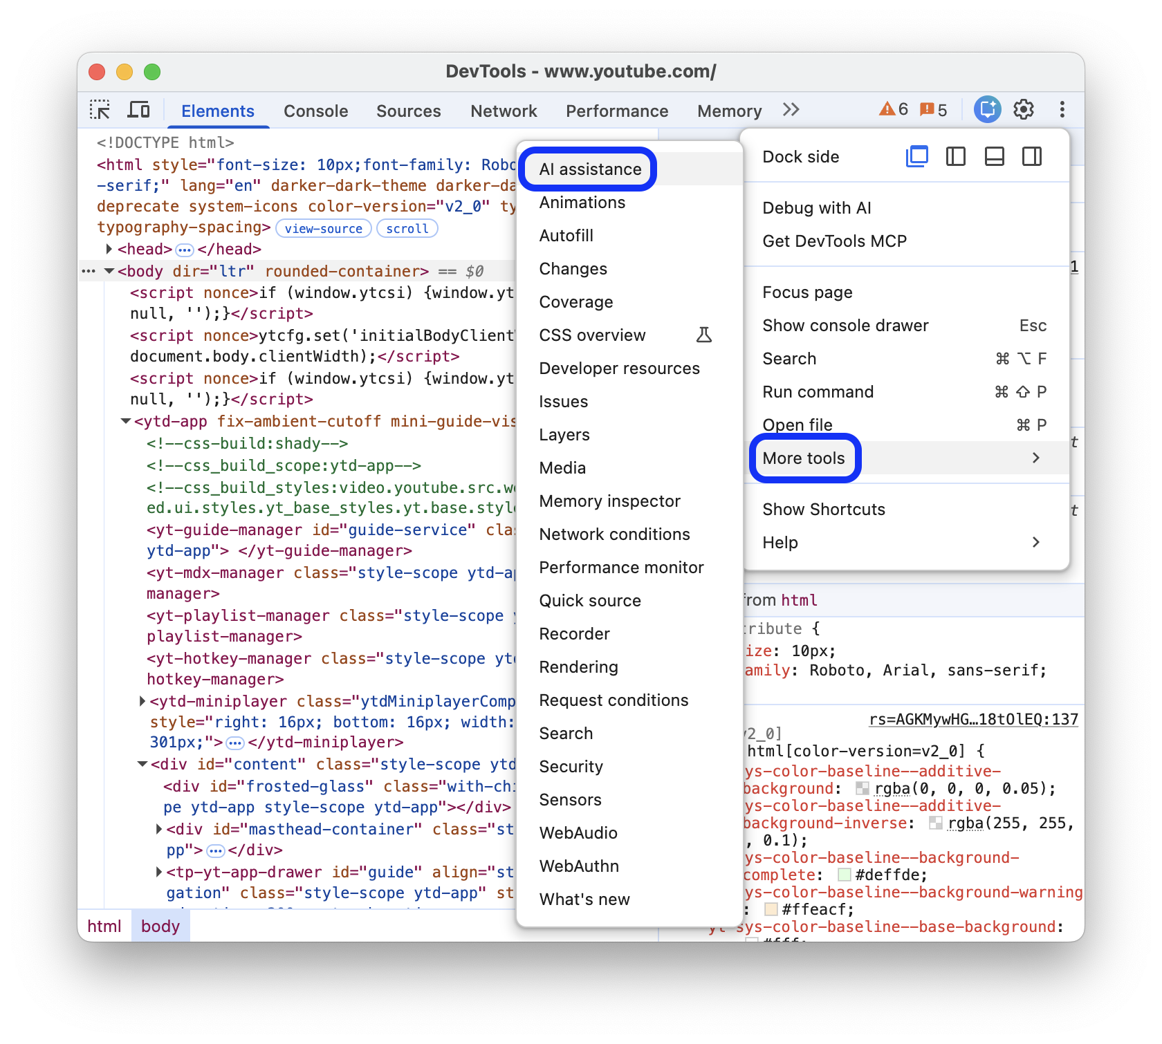Dock DevTools to the left
1162x1044 pixels.
955,156
